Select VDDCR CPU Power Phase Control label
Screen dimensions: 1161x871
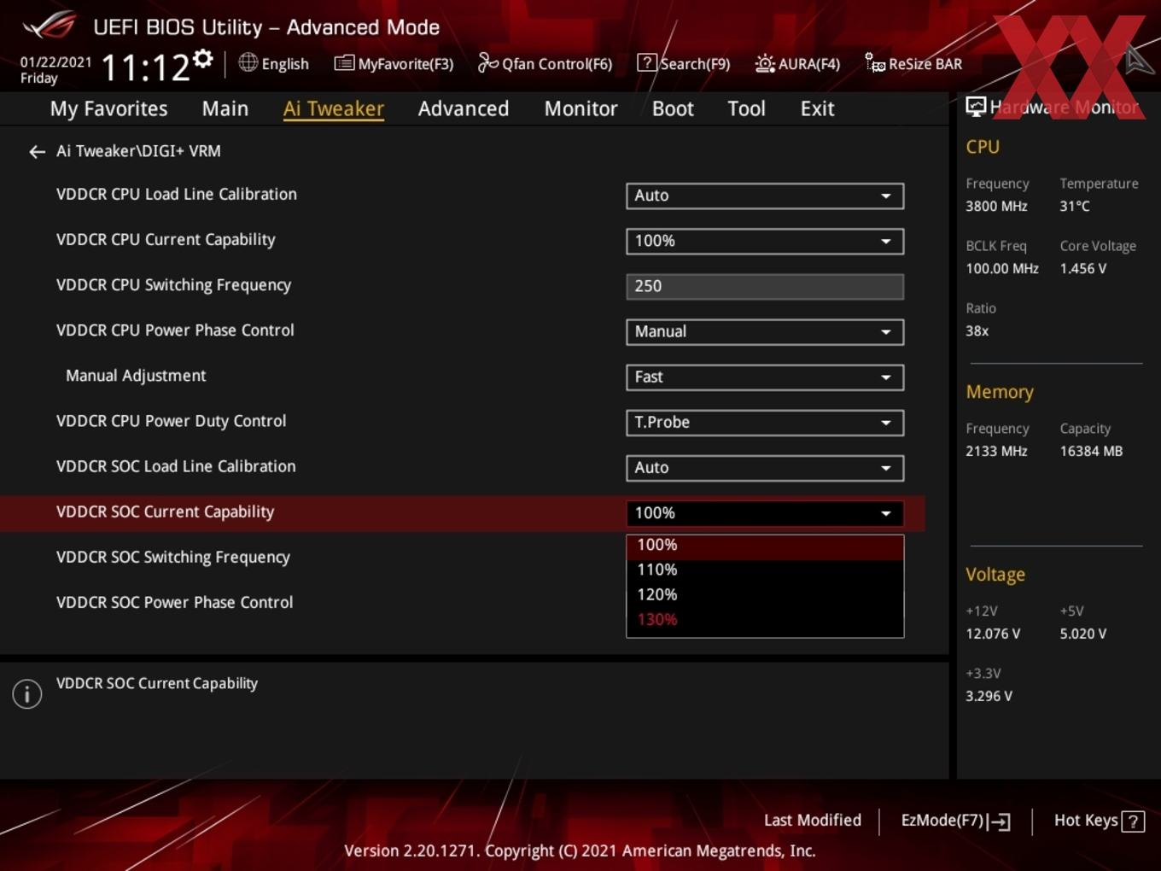[175, 330]
